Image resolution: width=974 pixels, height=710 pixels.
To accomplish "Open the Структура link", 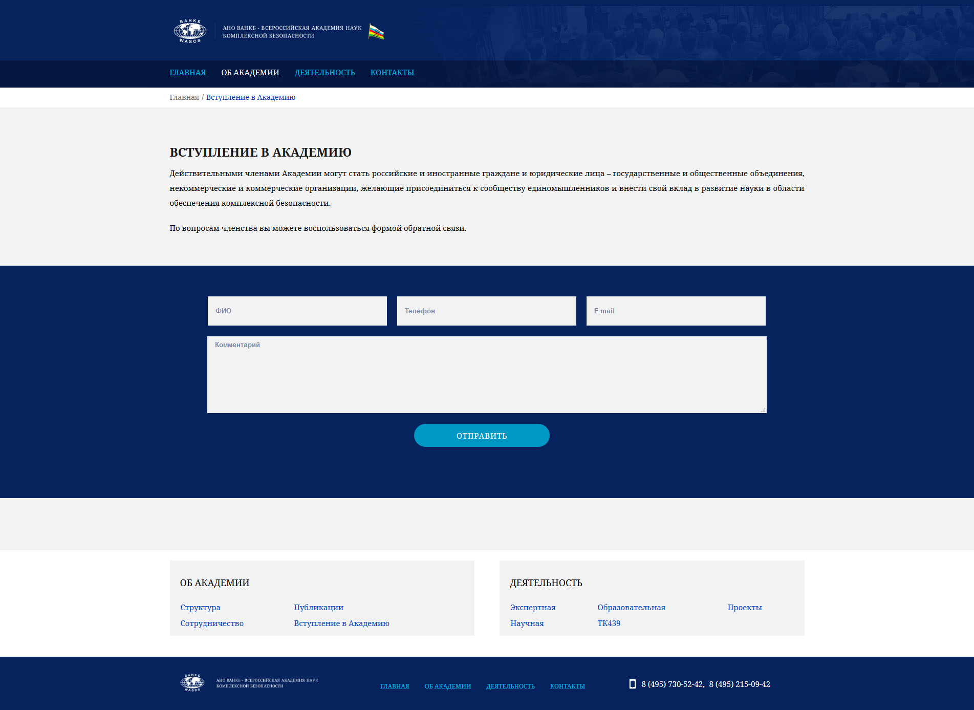I will [x=200, y=608].
